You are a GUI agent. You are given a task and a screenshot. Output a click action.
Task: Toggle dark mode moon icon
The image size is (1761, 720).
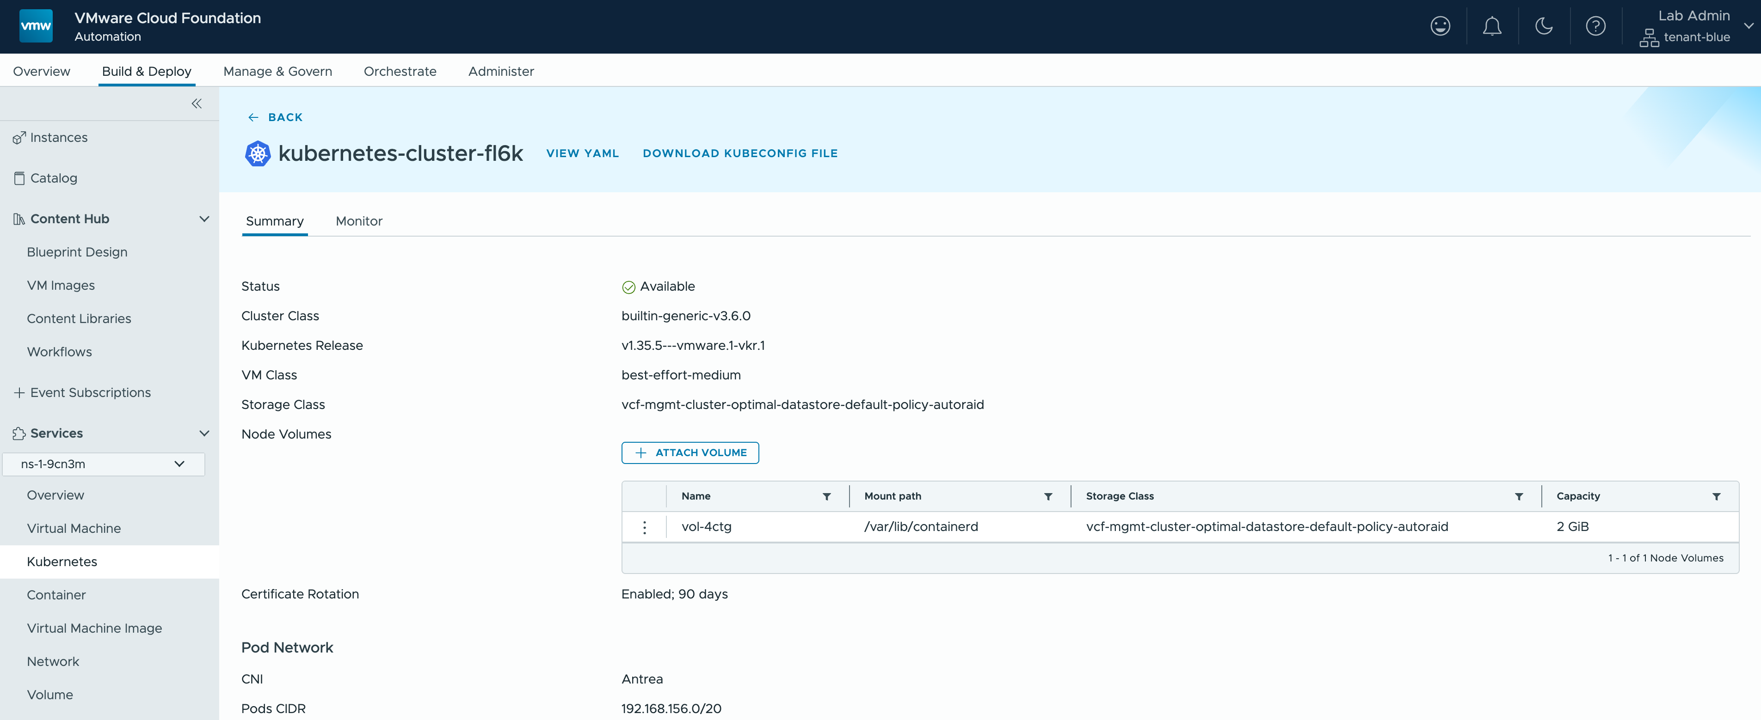point(1544,26)
